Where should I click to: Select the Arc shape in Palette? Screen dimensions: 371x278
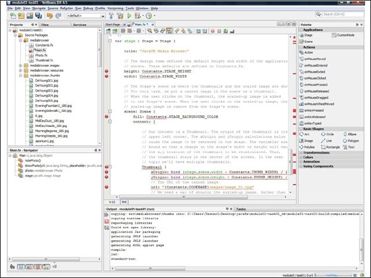pos(304,134)
